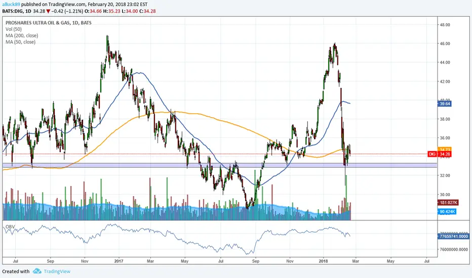
Task: Click the 48.00 price axis label
Action: click(x=445, y=25)
